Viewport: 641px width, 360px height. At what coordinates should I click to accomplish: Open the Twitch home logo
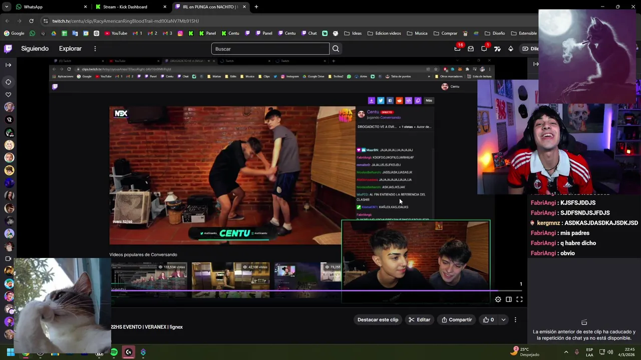tap(8, 48)
